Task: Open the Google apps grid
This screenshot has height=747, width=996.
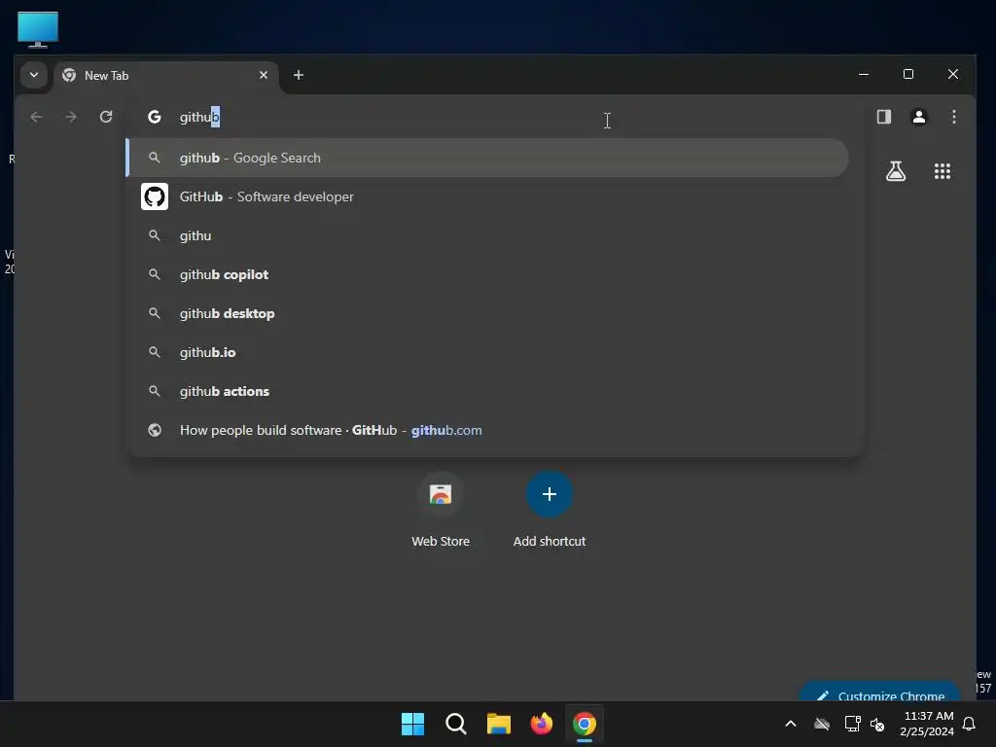Action: tap(942, 171)
